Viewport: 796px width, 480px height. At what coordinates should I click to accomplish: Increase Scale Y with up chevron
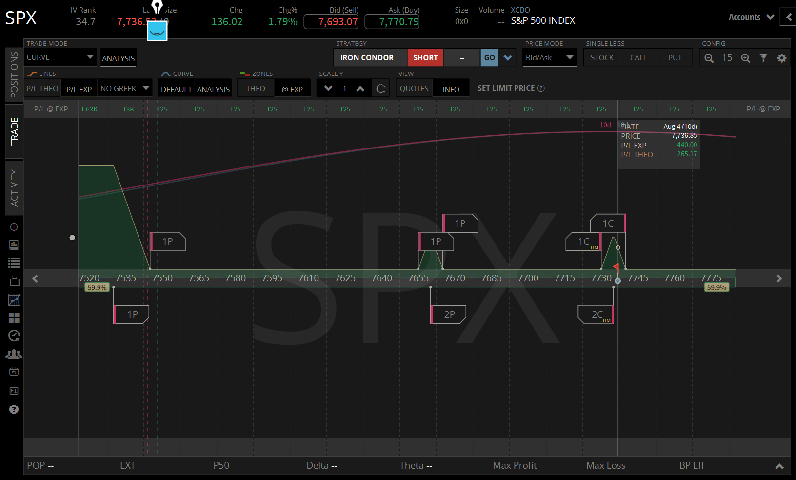(x=360, y=88)
